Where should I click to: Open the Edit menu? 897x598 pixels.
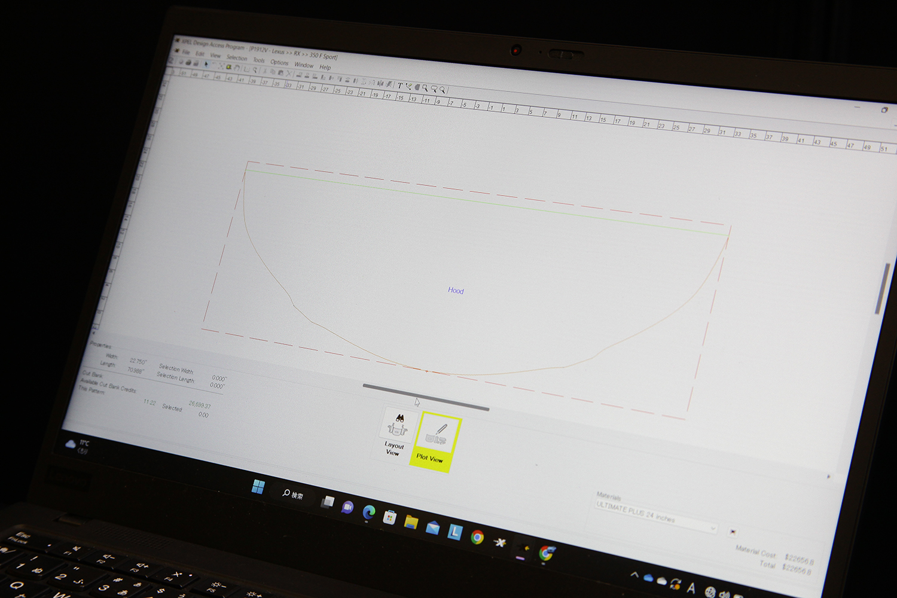pyautogui.click(x=200, y=54)
